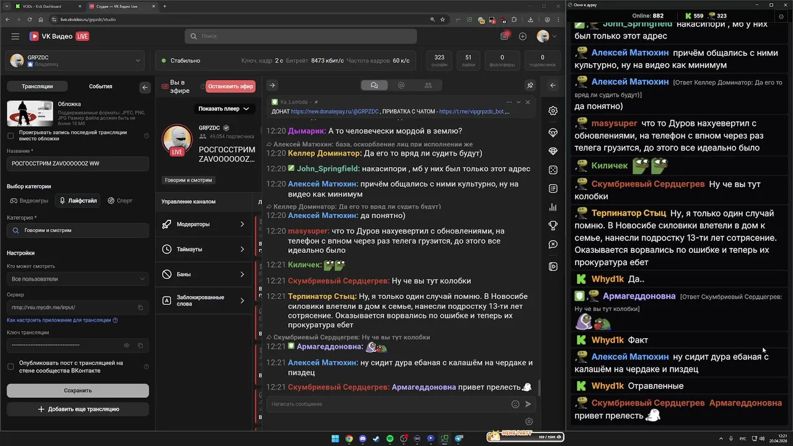The height and width of the screenshot is (446, 793).
Task: Open more options on pinned message
Action: click(509, 102)
